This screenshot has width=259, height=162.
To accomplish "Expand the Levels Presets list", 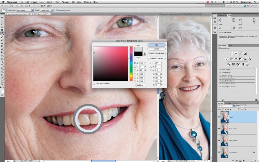I will (x=220, y=69).
